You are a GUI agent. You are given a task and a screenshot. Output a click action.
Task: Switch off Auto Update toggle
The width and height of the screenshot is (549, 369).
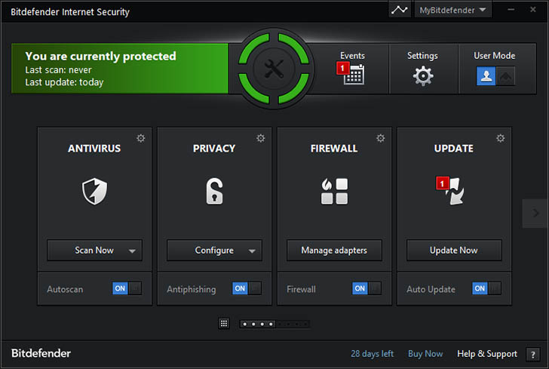click(x=486, y=288)
